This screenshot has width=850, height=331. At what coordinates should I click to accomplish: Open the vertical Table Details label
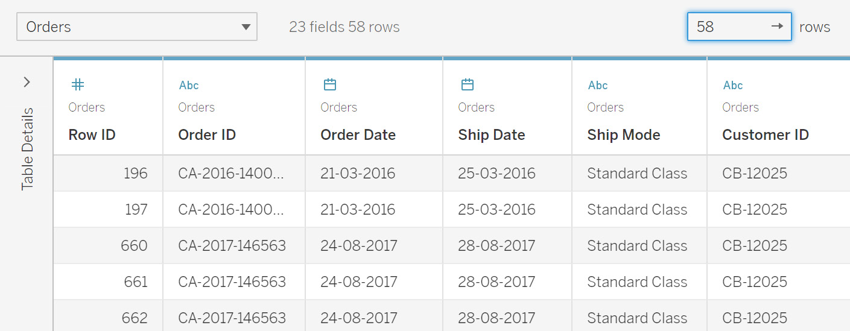coord(27,149)
